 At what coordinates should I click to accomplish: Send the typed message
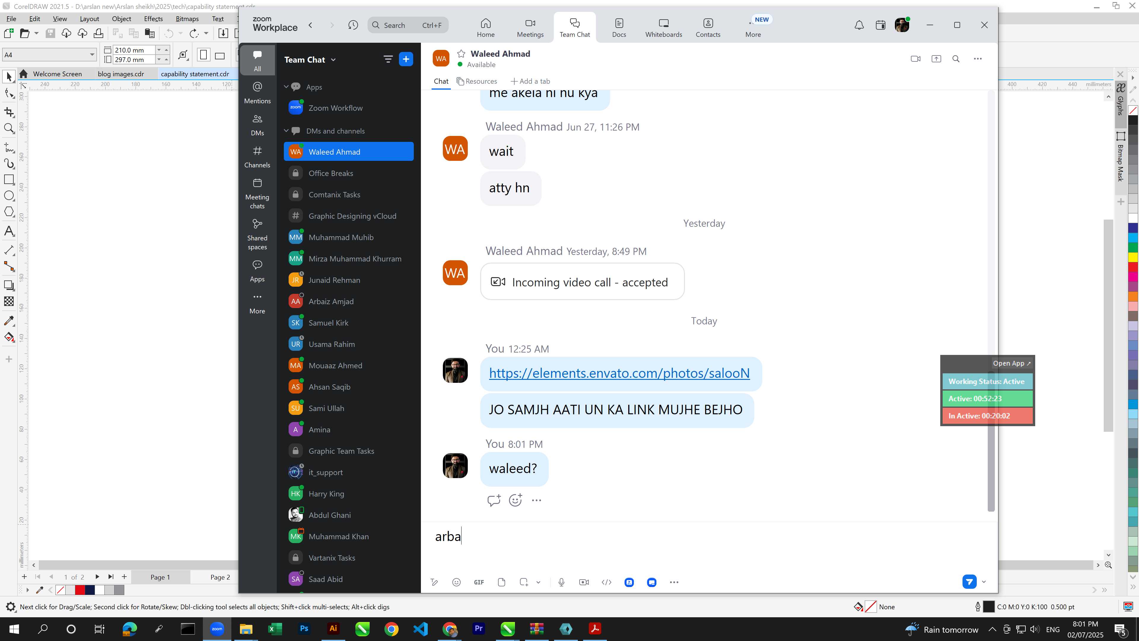[x=969, y=582]
